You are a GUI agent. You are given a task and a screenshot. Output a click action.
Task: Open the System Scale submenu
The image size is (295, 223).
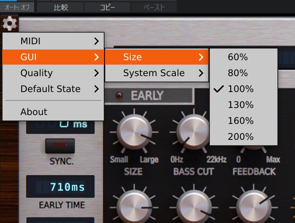point(156,73)
